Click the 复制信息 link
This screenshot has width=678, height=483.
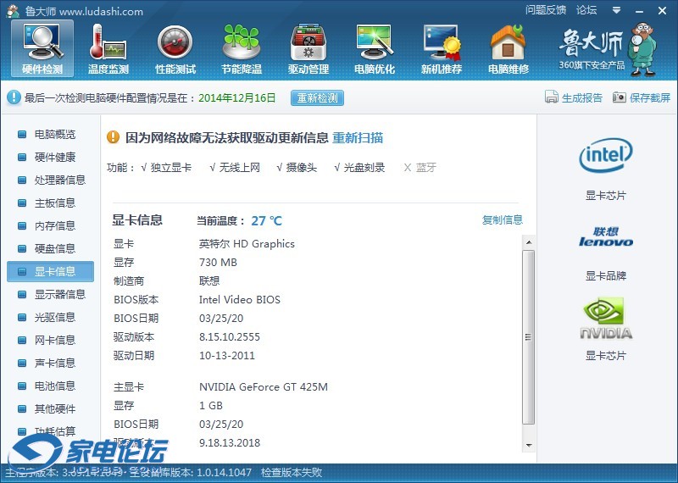(502, 220)
